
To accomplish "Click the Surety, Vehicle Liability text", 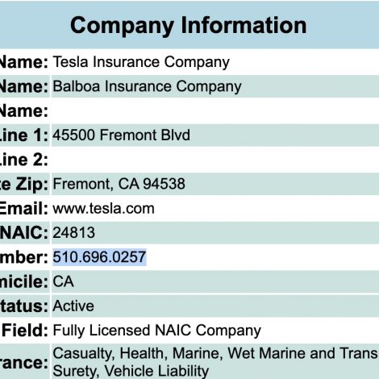I will tap(131, 371).
